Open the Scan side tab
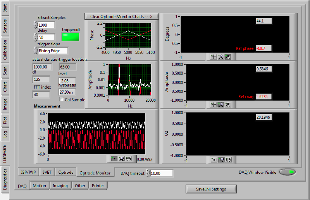The image size is (310, 200). 5,71
